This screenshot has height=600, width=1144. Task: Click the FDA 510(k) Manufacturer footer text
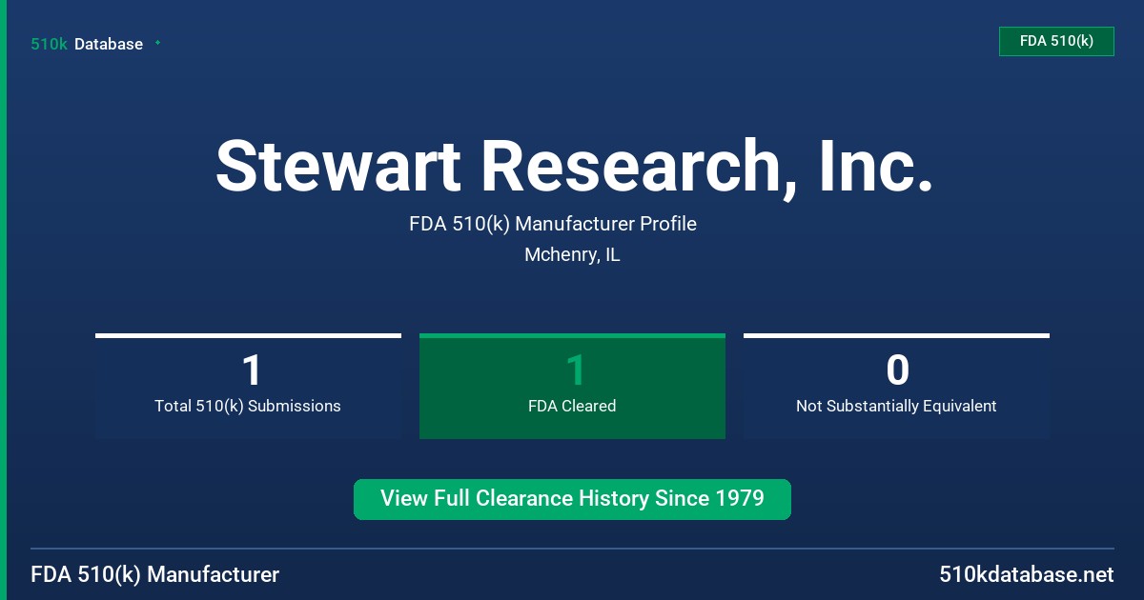[155, 574]
